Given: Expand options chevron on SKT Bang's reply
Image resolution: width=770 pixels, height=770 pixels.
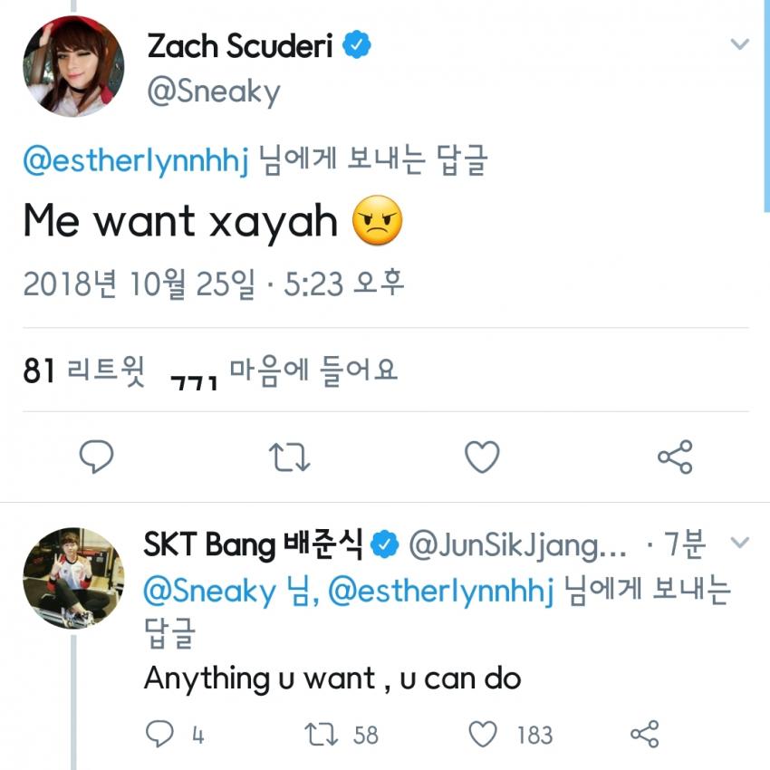Looking at the screenshot, I should (x=740, y=544).
